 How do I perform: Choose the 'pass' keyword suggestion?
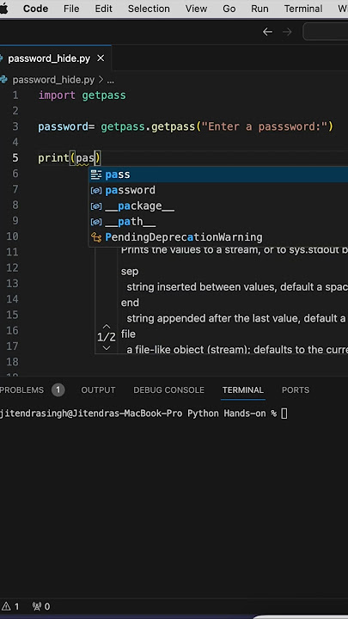click(x=218, y=175)
